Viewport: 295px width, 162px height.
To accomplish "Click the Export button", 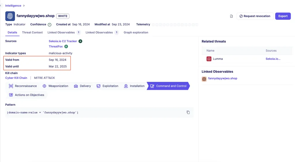I will (x=283, y=16).
